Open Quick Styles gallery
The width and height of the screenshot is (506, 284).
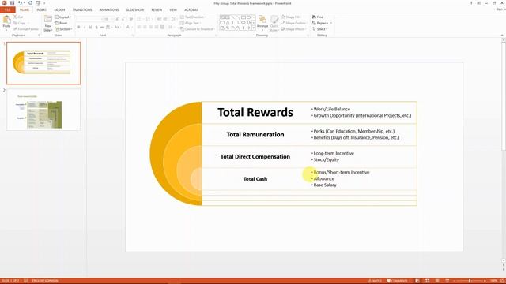tap(274, 24)
